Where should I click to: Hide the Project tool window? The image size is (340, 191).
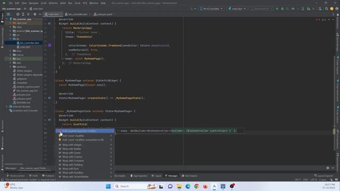40,14
